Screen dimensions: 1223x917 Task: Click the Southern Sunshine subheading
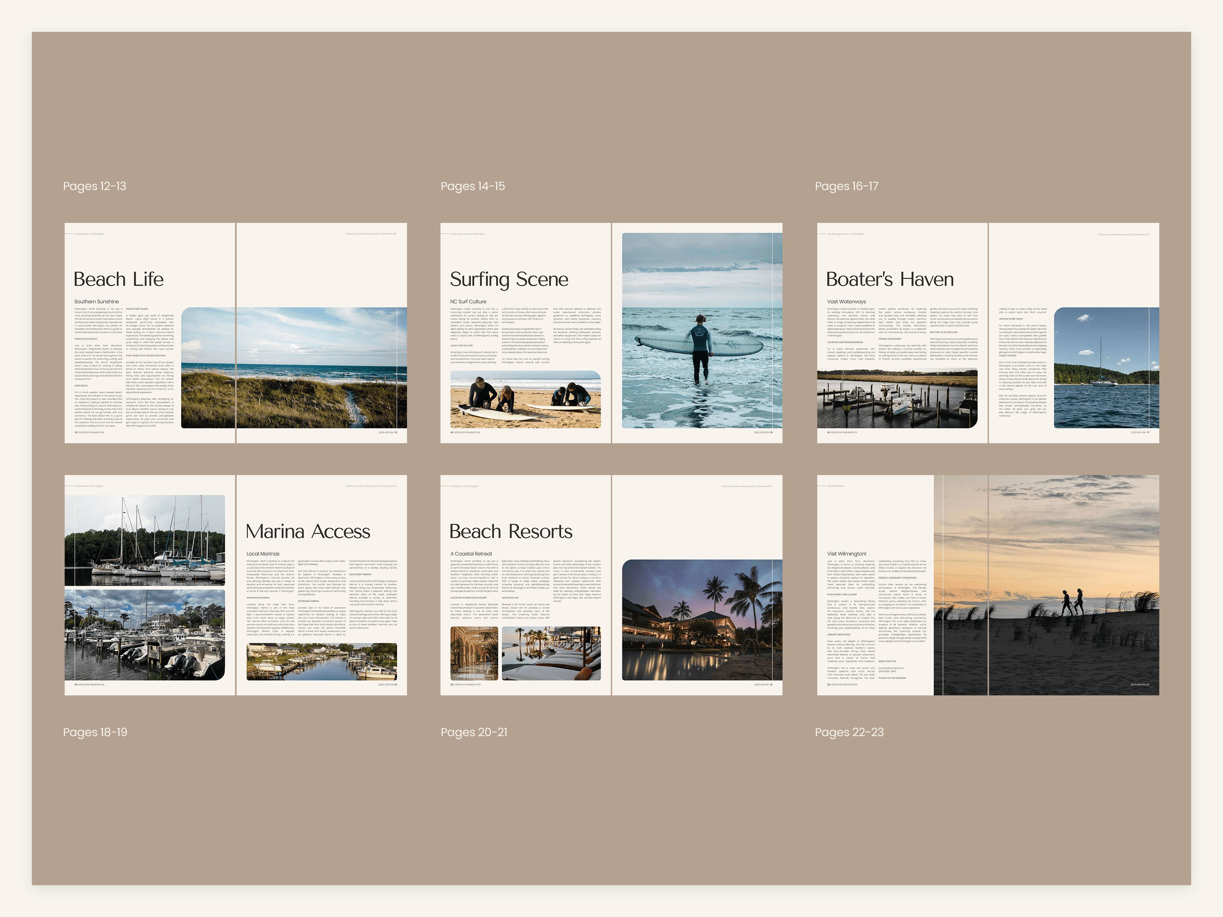(x=96, y=302)
